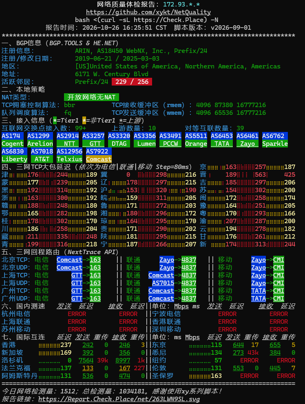Click the 163 latency value for 圣保罗
This screenshot has height=404, width=305.
pos(216,375)
